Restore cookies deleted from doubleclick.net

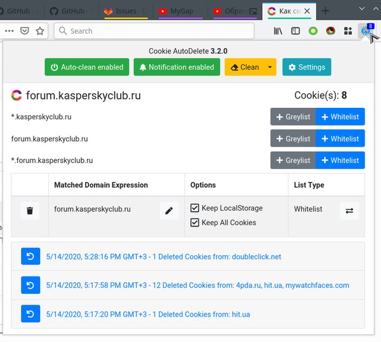pyautogui.click(x=30, y=256)
